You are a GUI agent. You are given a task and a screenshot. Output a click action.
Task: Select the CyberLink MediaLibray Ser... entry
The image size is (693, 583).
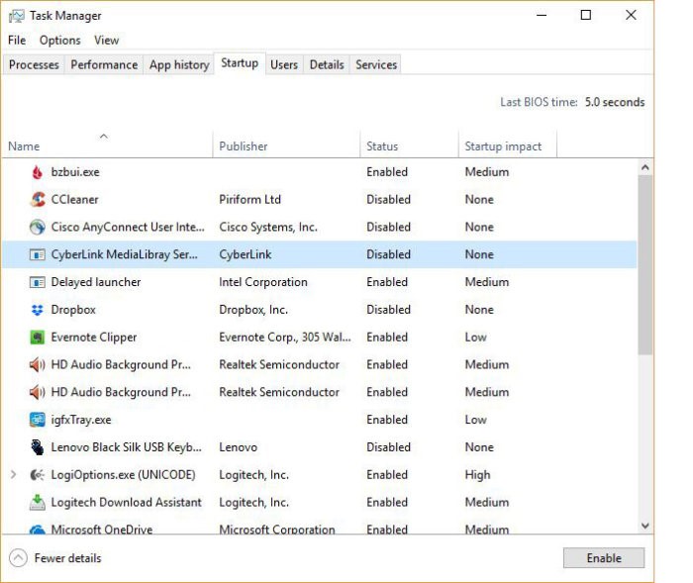point(124,254)
